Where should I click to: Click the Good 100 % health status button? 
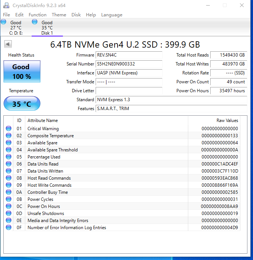point(22,71)
